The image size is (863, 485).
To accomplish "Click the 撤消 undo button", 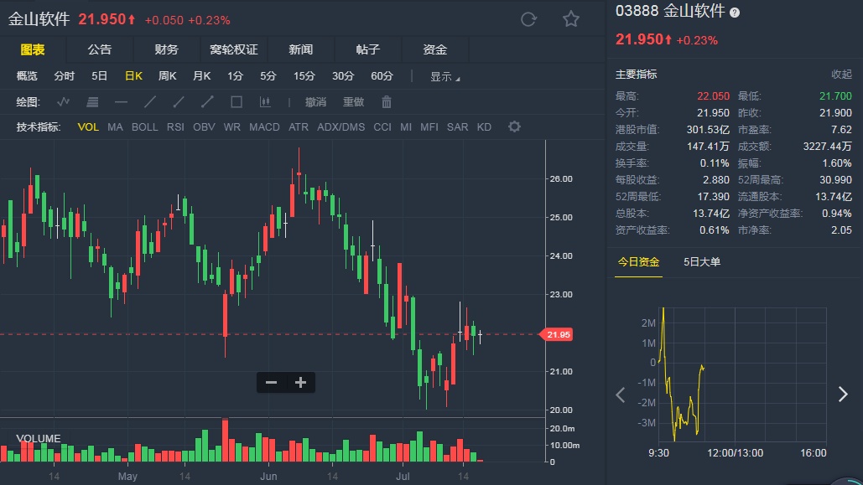I will point(315,102).
